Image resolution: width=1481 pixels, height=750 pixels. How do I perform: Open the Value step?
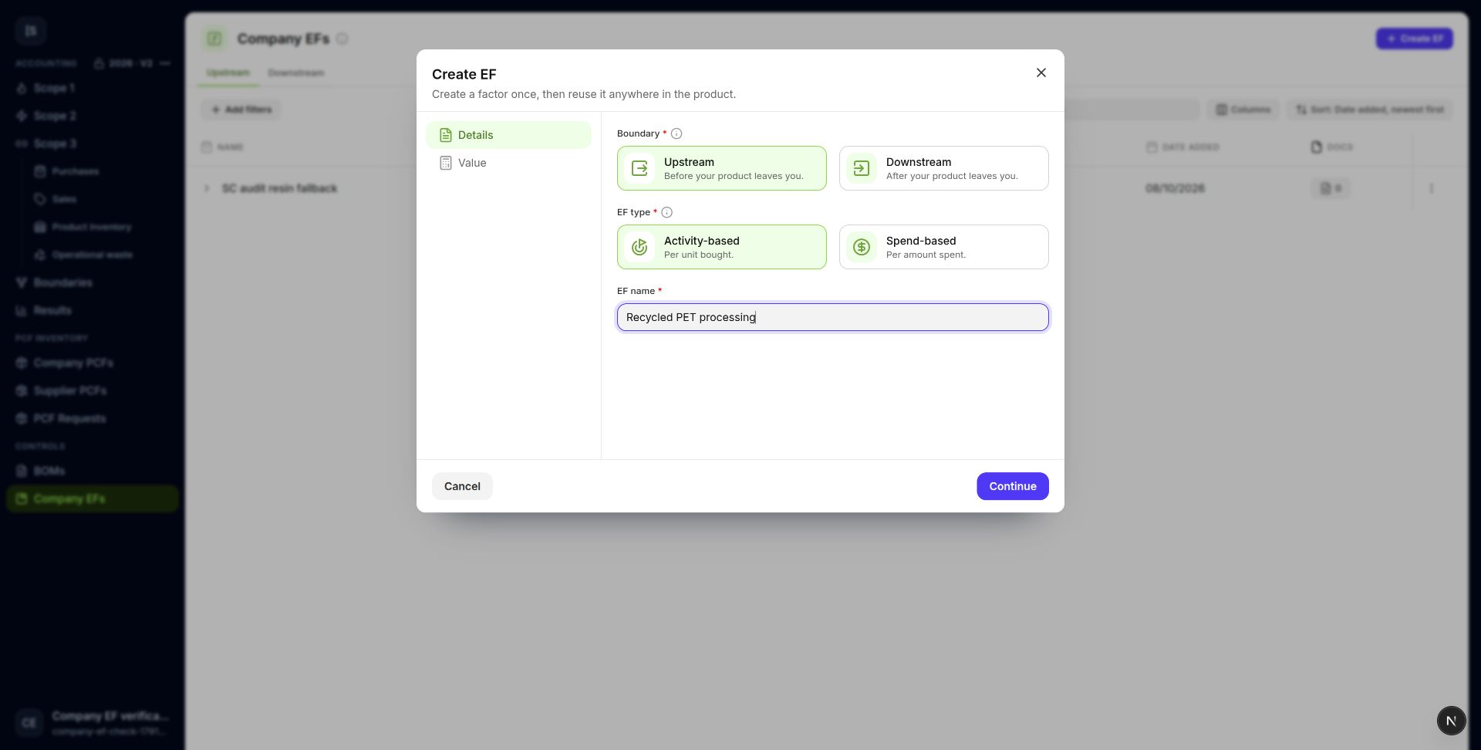508,163
